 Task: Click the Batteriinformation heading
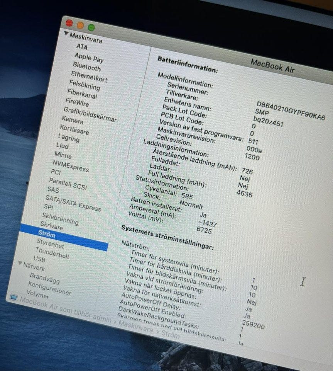pos(188,65)
